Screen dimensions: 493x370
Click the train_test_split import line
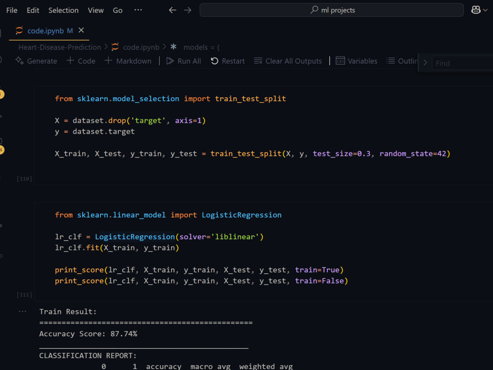(x=171, y=99)
